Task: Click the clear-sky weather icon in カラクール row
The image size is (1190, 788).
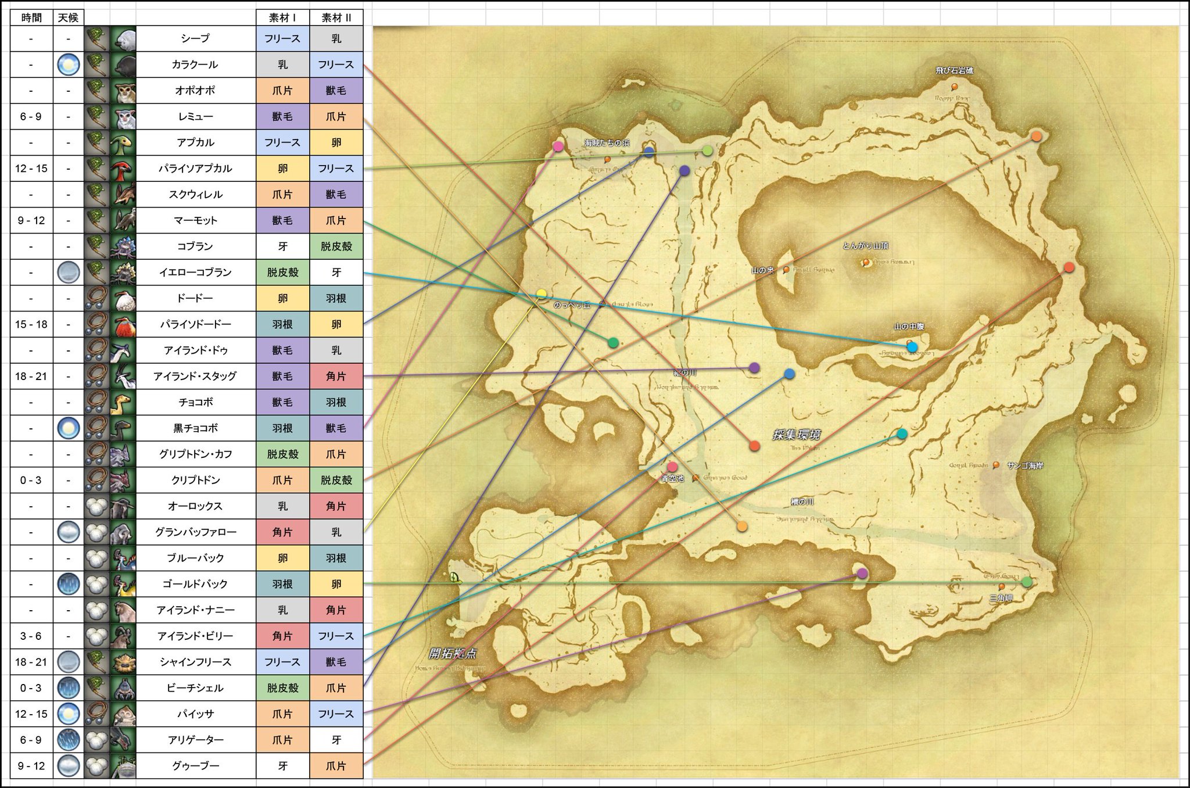Action: coord(68,65)
